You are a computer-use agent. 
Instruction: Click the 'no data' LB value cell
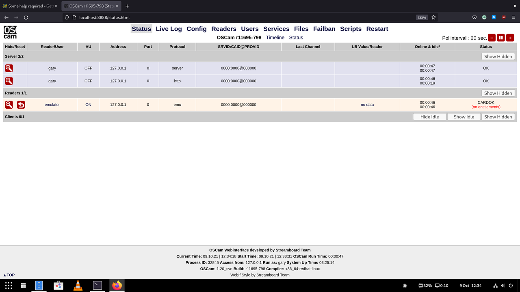click(x=367, y=105)
